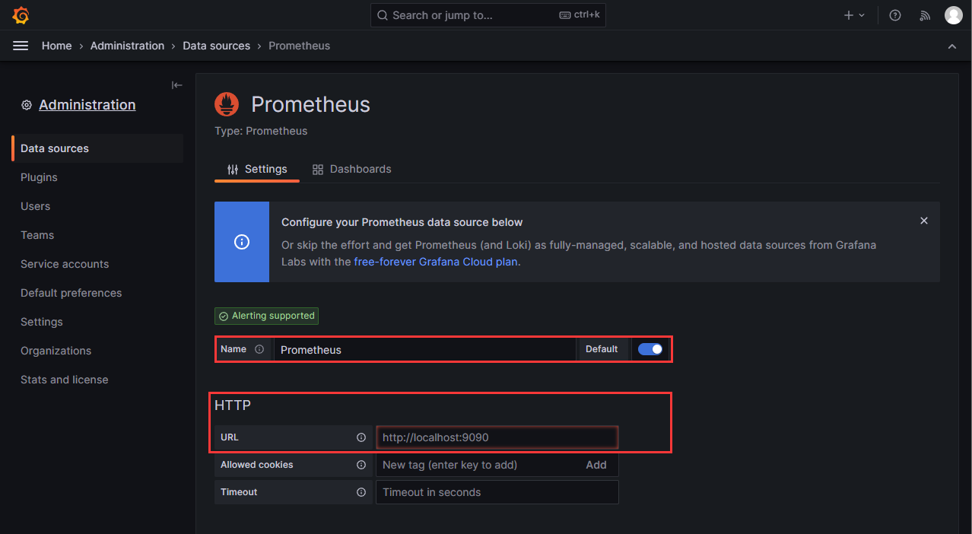Click the user profile avatar
This screenshot has height=534, width=972.
pyautogui.click(x=953, y=15)
